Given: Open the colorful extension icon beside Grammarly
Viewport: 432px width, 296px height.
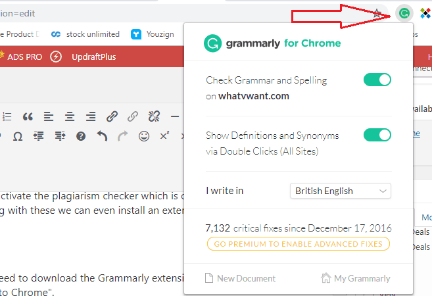Looking at the screenshot, I should pos(425,13).
